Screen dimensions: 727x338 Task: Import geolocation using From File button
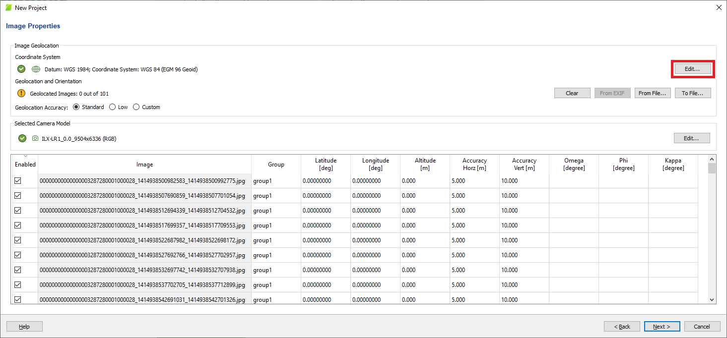click(652, 93)
